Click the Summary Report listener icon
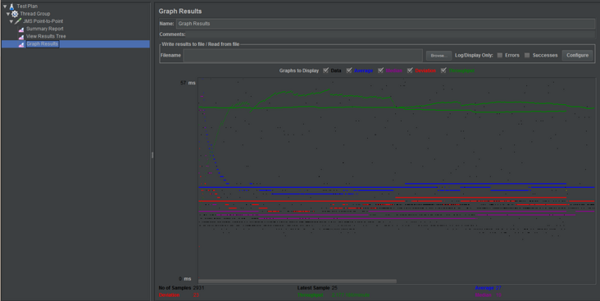600x301 pixels. 21,29
